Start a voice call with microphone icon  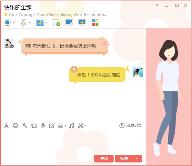pyautogui.click(x=24, y=22)
